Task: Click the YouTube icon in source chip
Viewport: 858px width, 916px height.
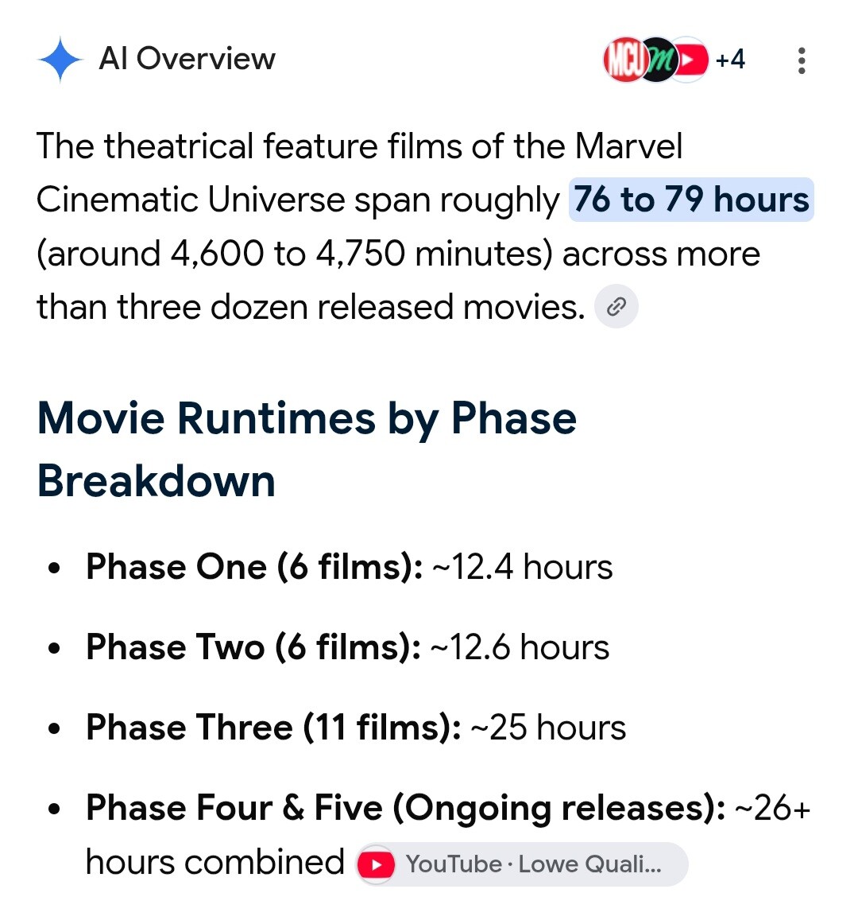Action: 377,864
